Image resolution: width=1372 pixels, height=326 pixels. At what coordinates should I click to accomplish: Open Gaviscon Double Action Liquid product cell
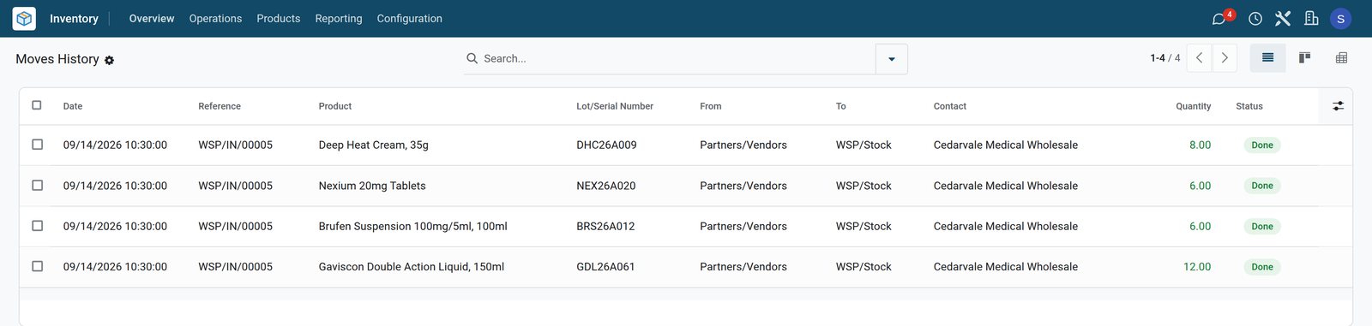(412, 266)
